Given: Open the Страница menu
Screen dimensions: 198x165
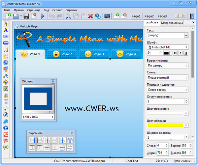Looking at the screenshot, I should (x=34, y=10).
